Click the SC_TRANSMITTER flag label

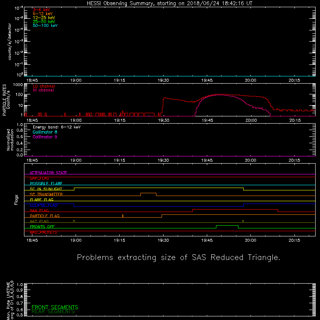click(46, 194)
